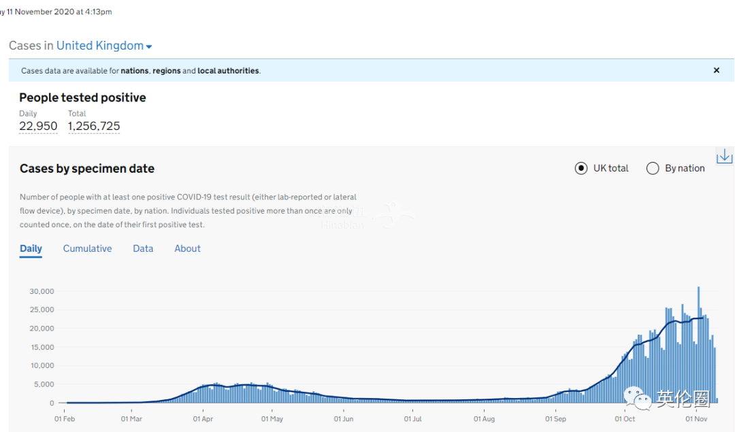
Task: Click the 01 May x-axis label
Action: tap(272, 419)
